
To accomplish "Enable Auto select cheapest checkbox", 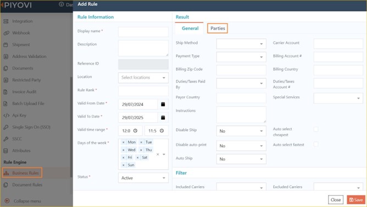I will pyautogui.click(x=316, y=129).
